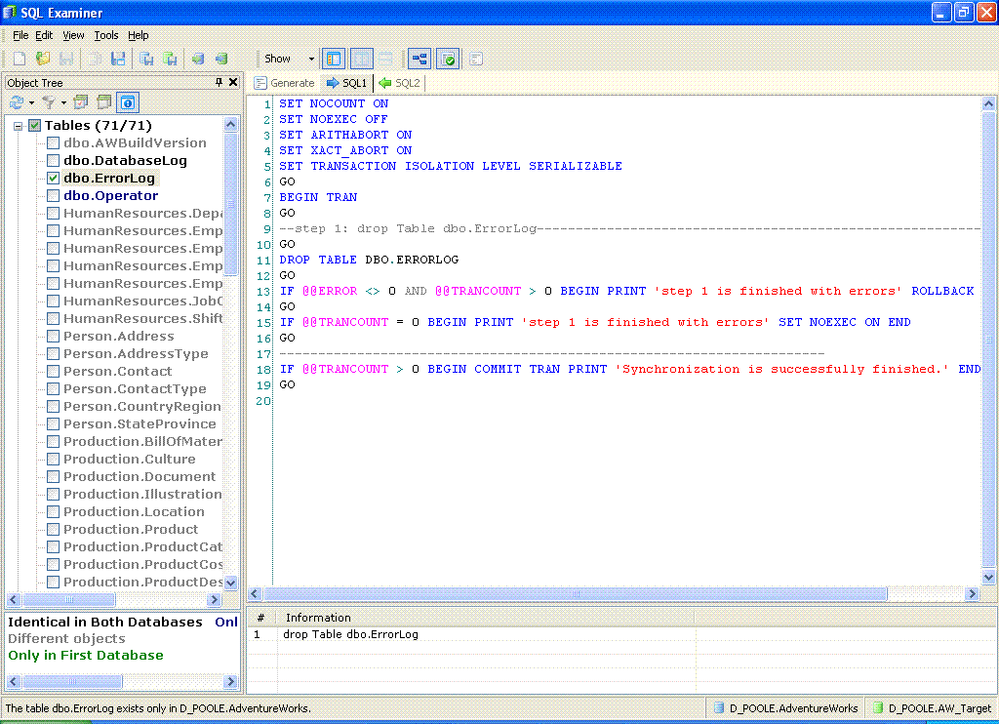The height and width of the screenshot is (724, 999).
Task: Check the dbo.DatabaseLog table checkbox
Action: coord(54,161)
